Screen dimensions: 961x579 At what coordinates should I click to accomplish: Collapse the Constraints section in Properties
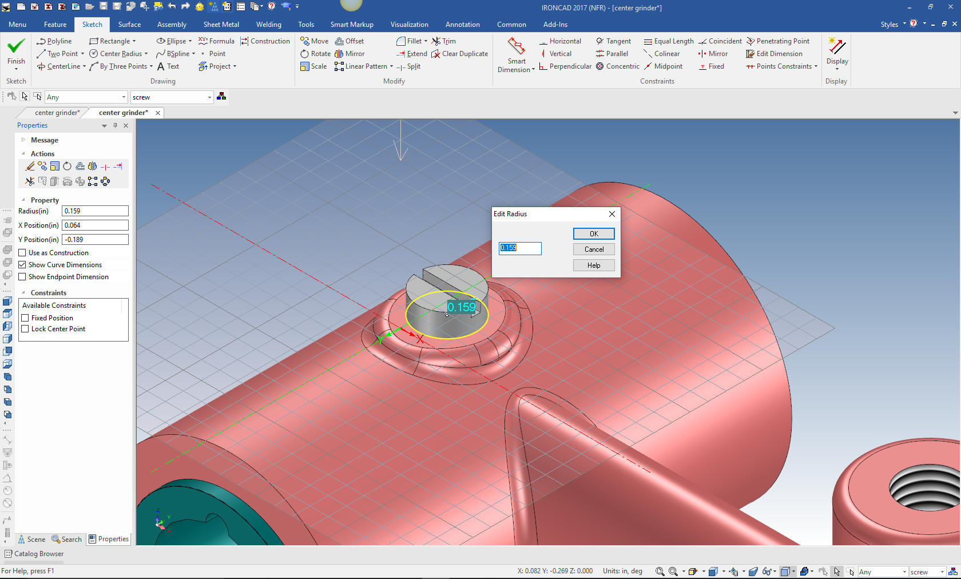(23, 292)
